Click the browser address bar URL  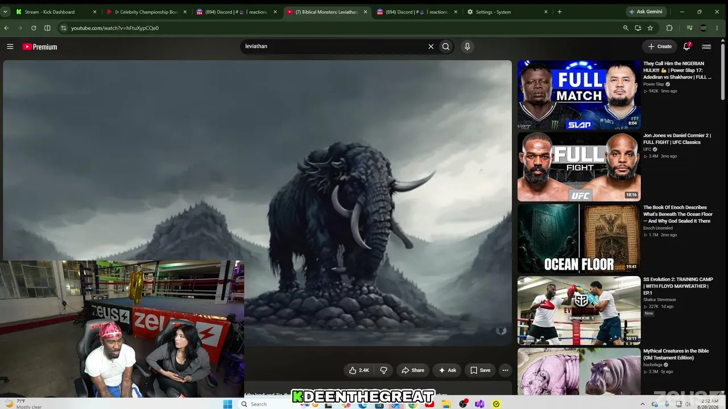pyautogui.click(x=114, y=28)
